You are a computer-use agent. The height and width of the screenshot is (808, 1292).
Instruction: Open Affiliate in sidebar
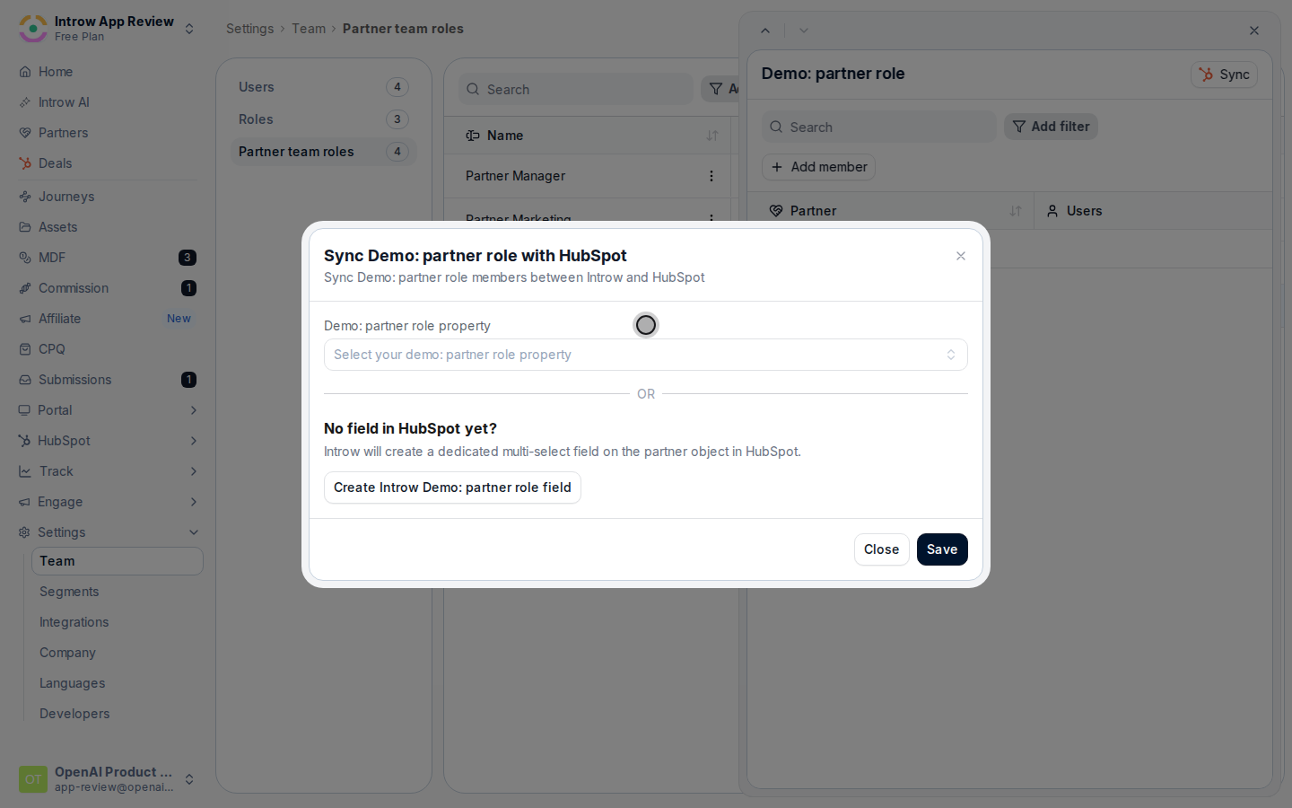click(59, 319)
